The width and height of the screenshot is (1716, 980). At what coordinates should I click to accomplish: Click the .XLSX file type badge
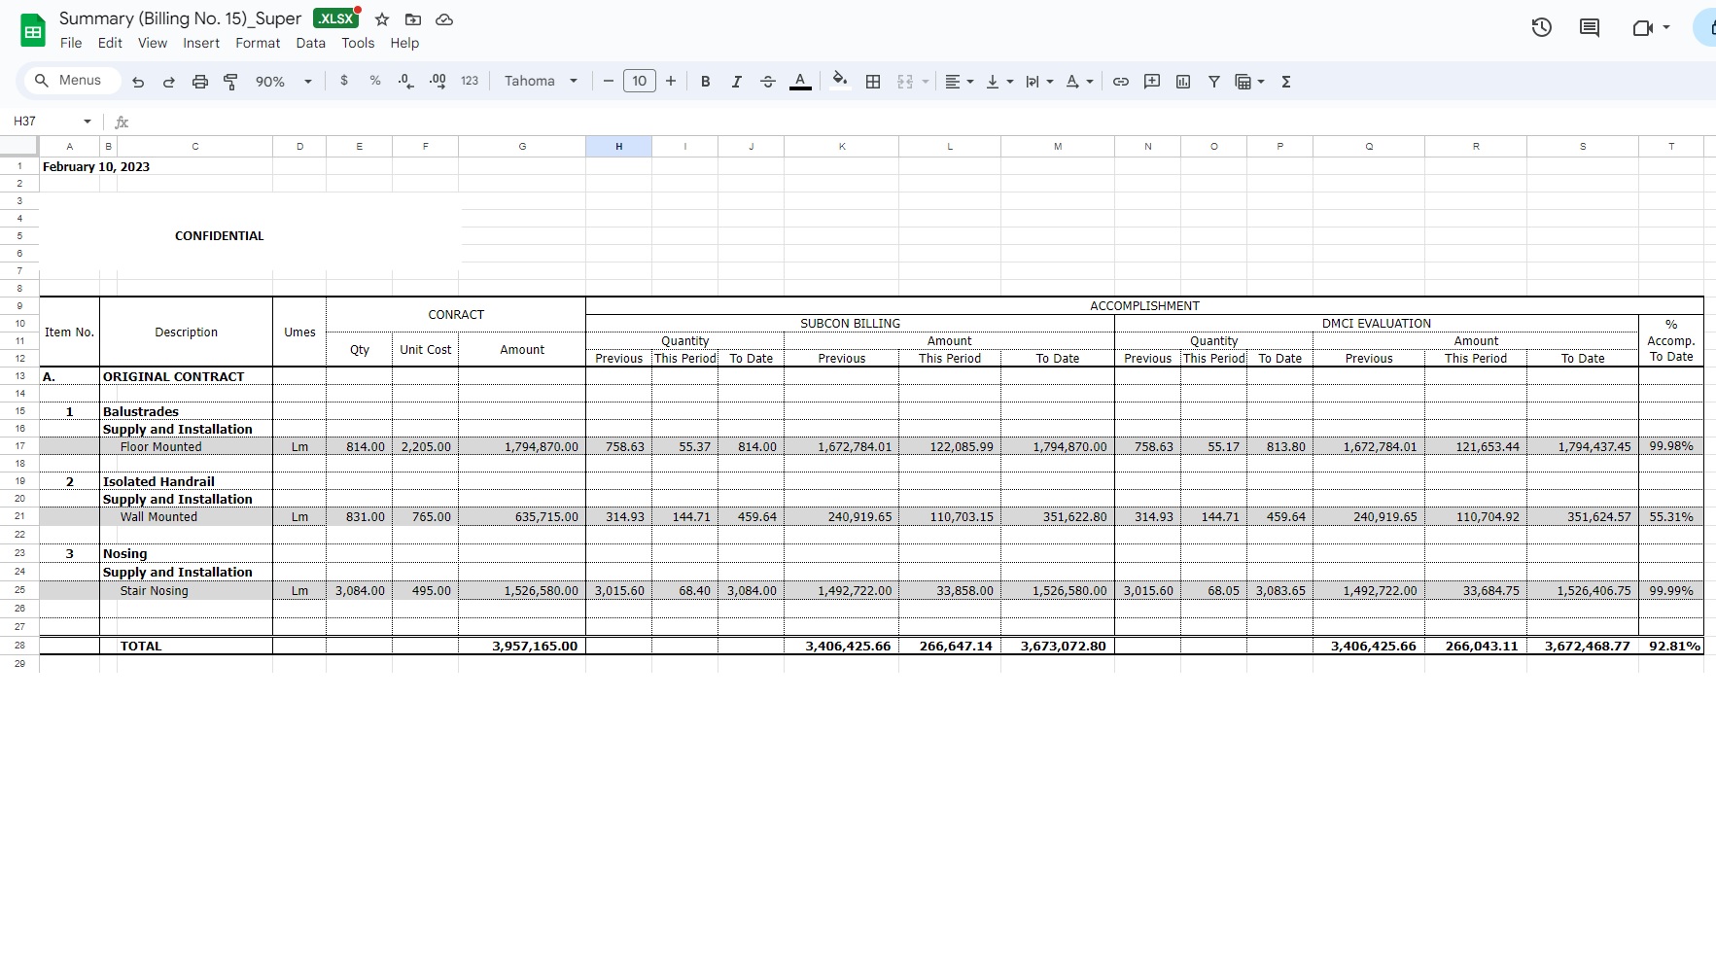point(335,18)
